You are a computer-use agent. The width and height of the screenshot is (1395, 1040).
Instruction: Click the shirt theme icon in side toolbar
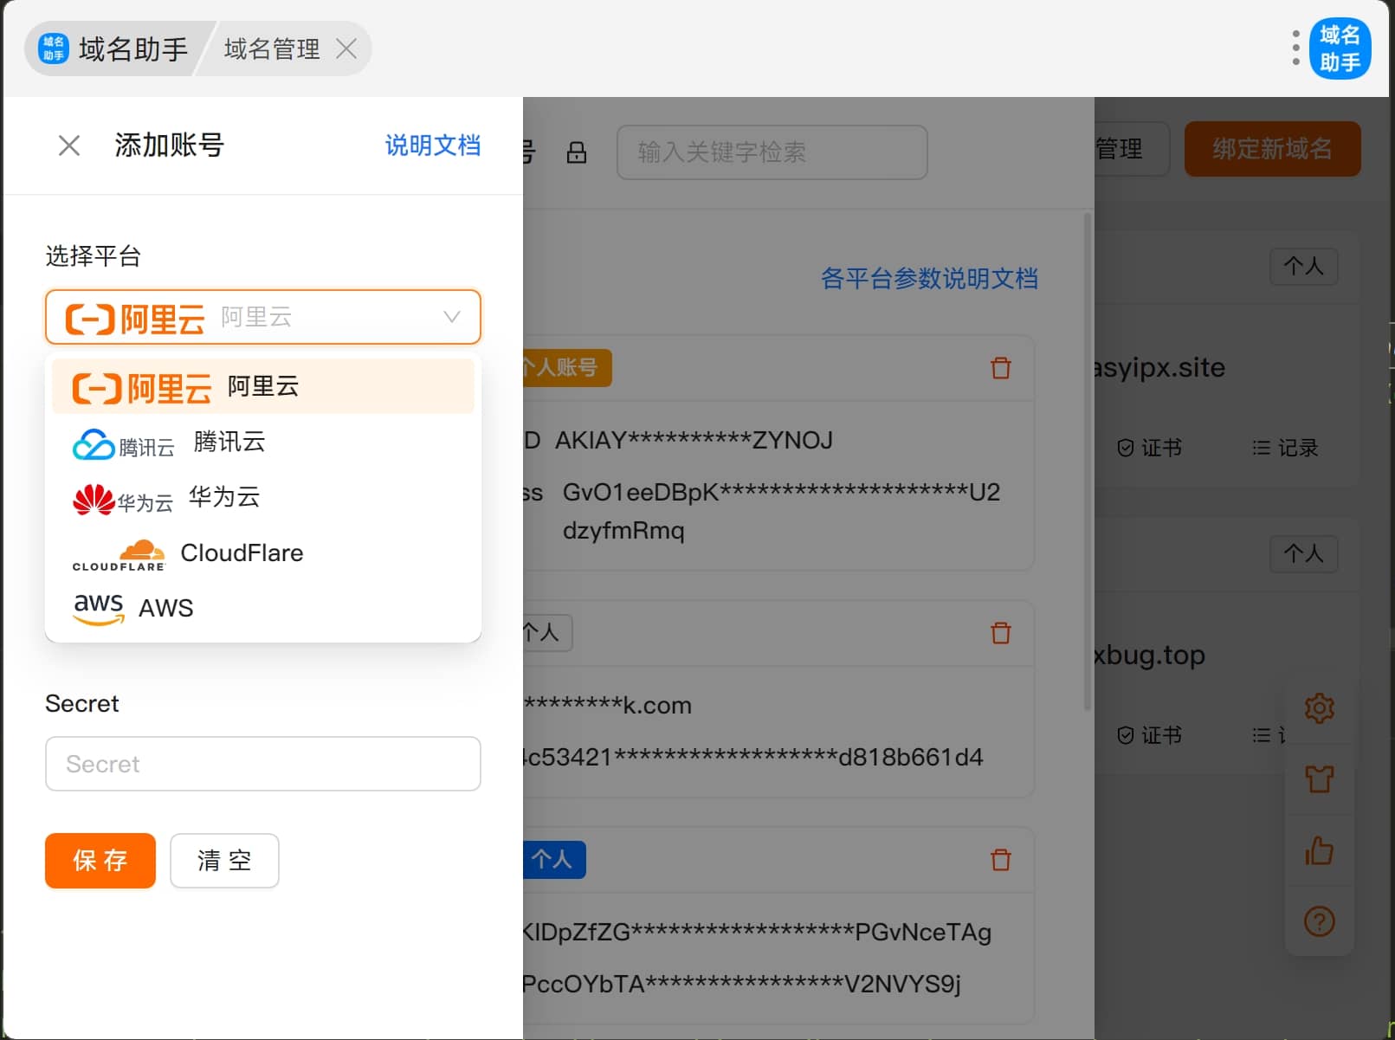[1320, 779]
